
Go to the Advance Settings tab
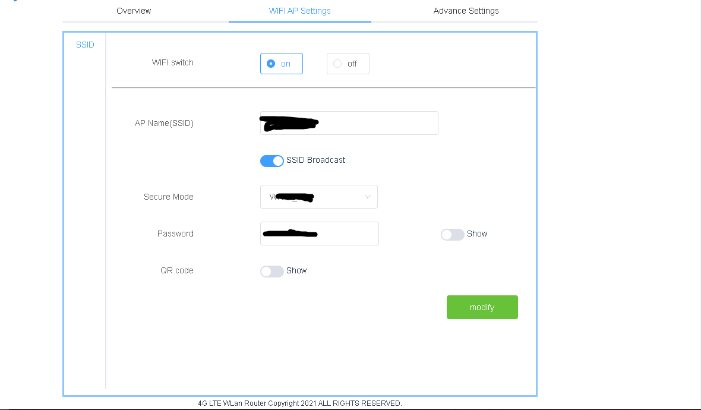[466, 11]
